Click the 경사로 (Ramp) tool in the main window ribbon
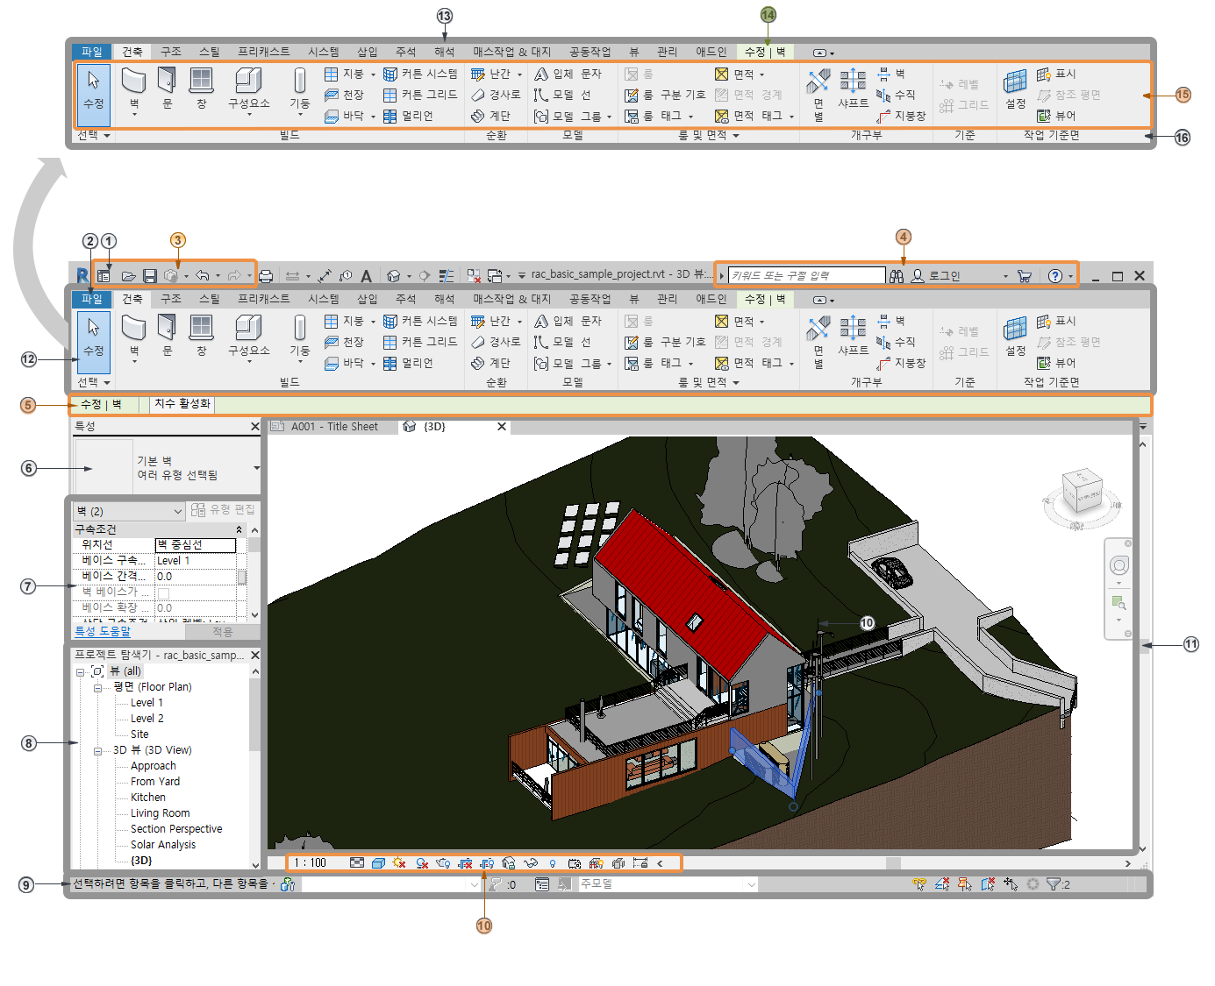This screenshot has height=986, width=1215. tap(496, 342)
